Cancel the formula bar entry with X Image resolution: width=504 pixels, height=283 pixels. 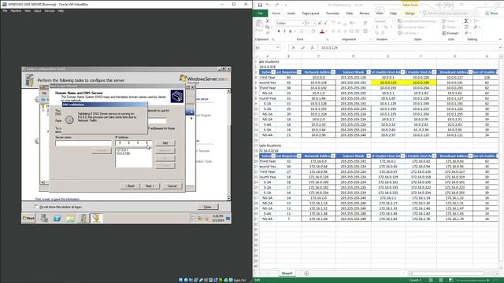click(293, 47)
